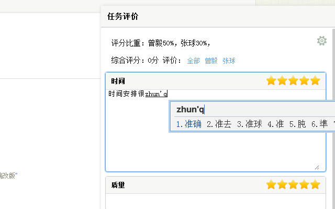Choose IME candidate 2 准去

coord(219,124)
